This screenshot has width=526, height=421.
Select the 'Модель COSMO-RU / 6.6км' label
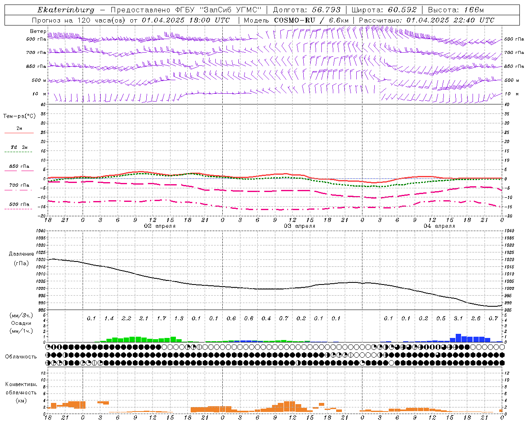tap(296, 20)
